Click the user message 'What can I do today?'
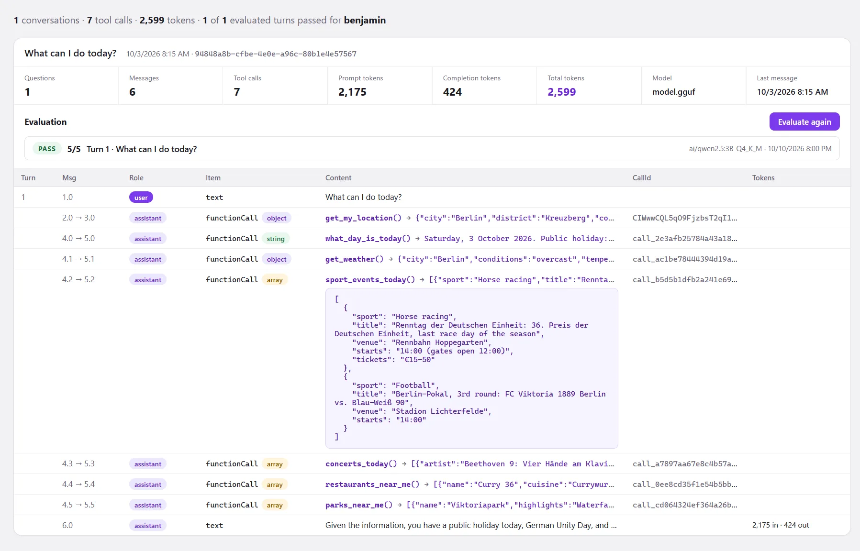The width and height of the screenshot is (860, 551). tap(364, 197)
